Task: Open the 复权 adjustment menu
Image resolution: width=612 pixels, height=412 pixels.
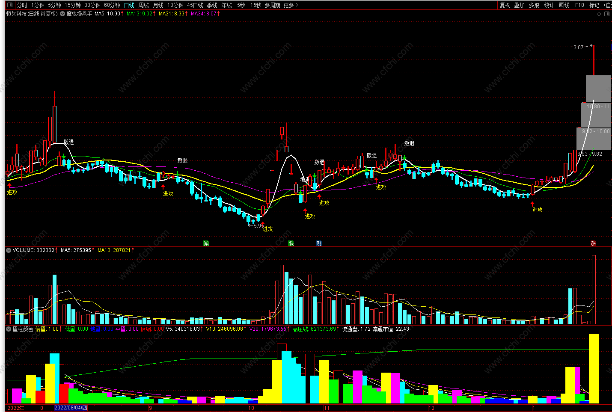Action: coord(505,5)
